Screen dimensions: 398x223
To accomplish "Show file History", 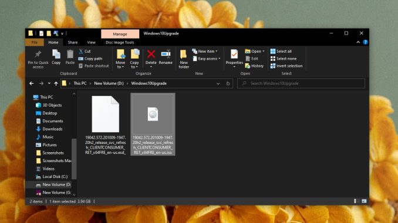I will coord(254,66).
